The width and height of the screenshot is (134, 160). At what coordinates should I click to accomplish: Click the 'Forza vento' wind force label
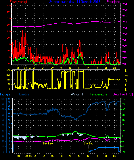[18, 1]
